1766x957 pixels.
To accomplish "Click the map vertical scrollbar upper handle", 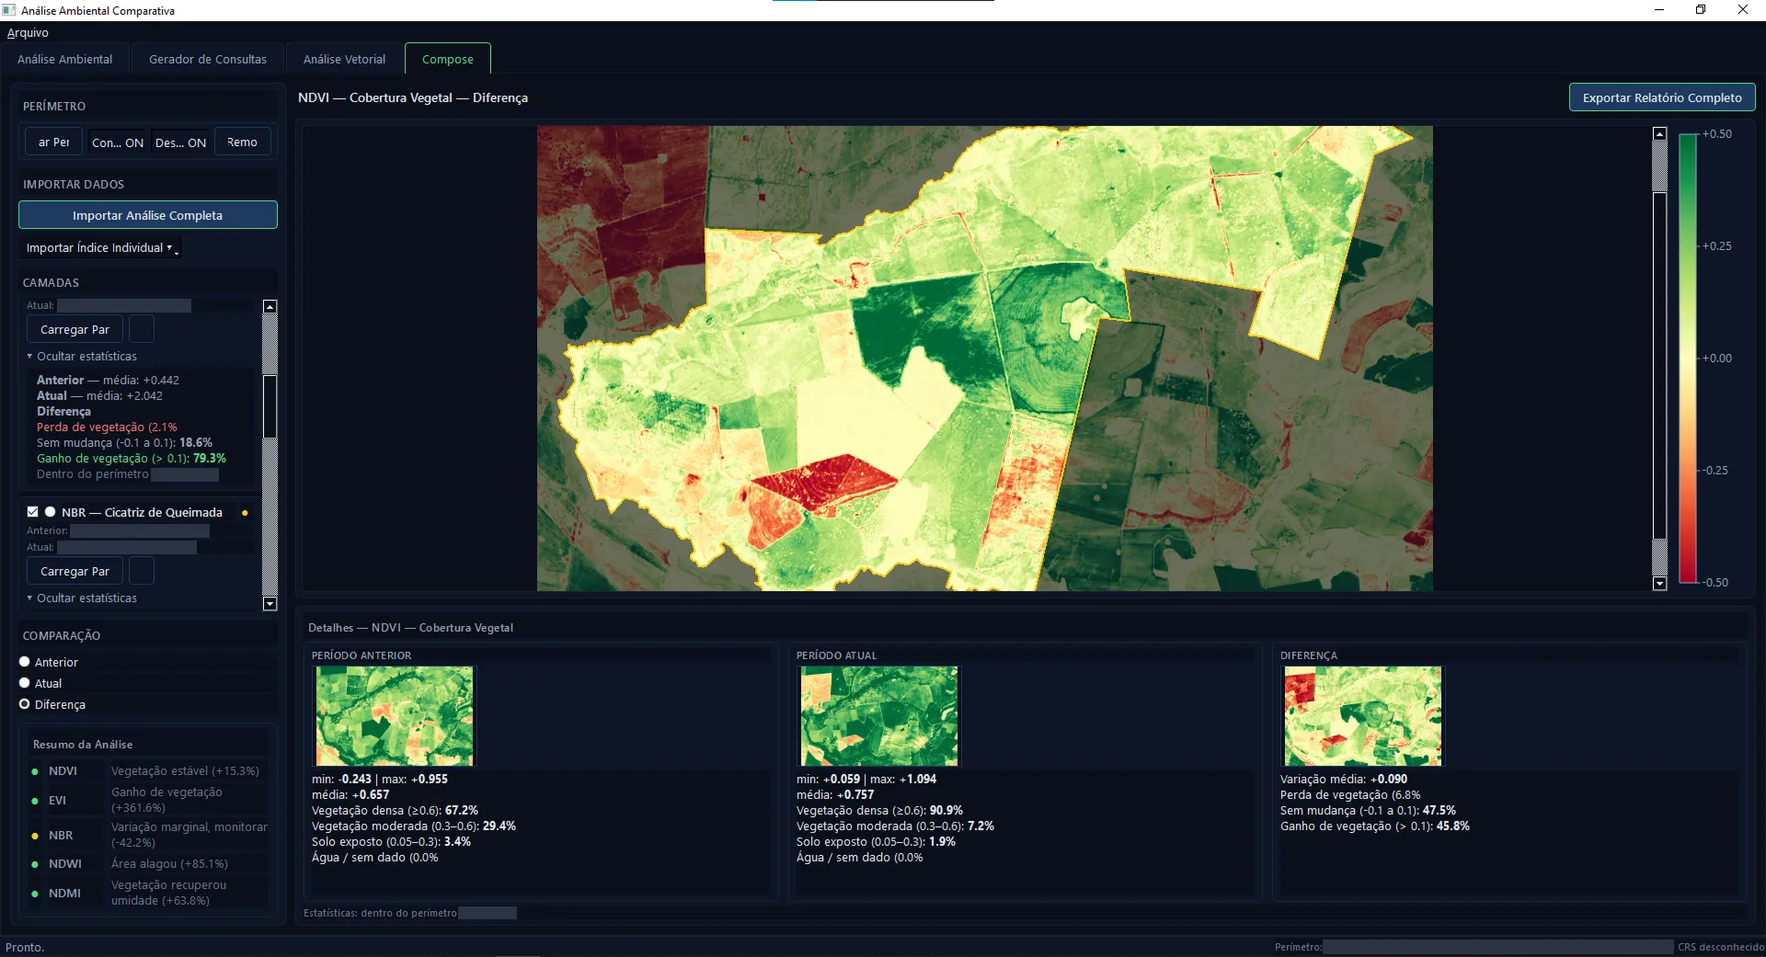I will click(1659, 166).
